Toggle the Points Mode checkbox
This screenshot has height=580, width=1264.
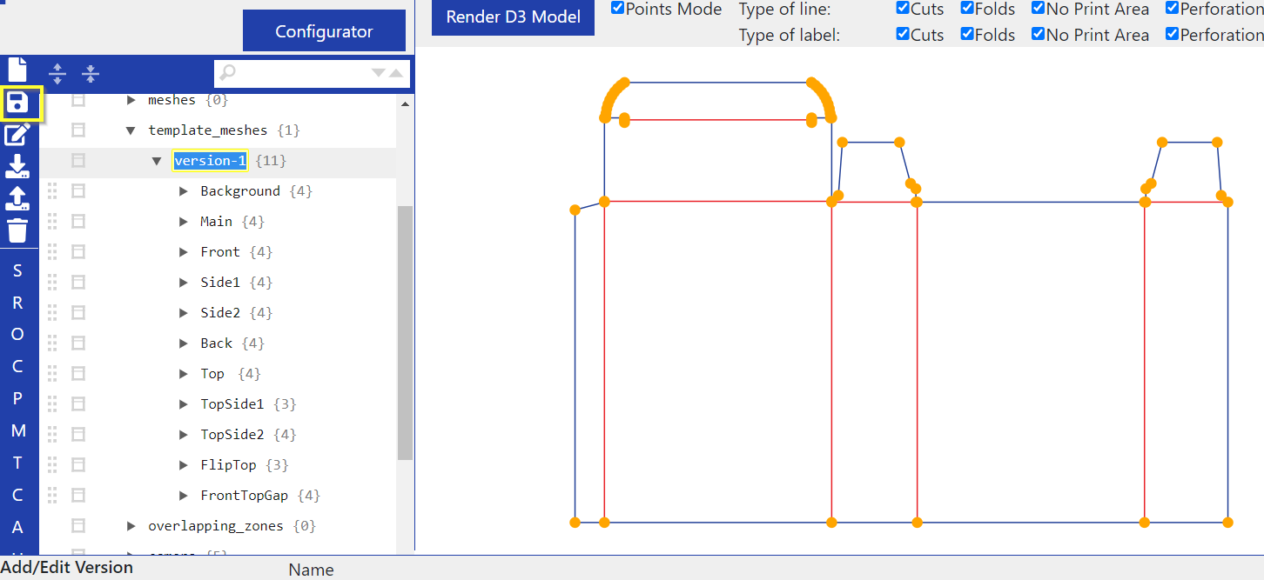(x=617, y=9)
